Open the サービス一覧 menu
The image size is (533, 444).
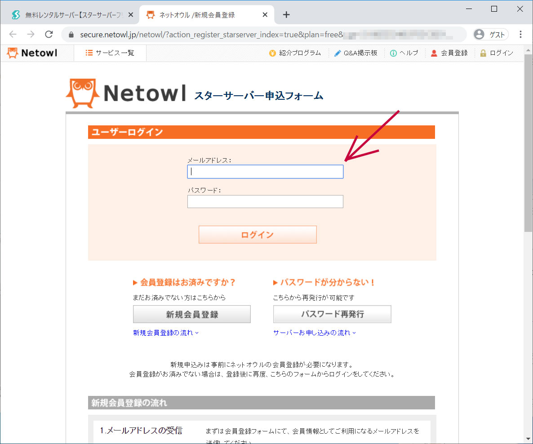tap(110, 53)
